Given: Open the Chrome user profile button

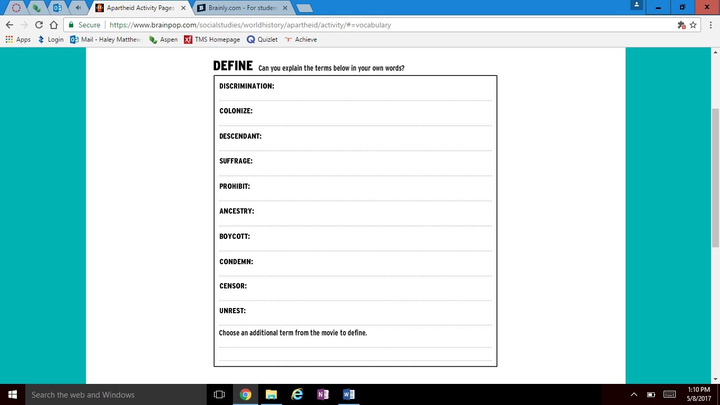Looking at the screenshot, I should pos(637,5).
